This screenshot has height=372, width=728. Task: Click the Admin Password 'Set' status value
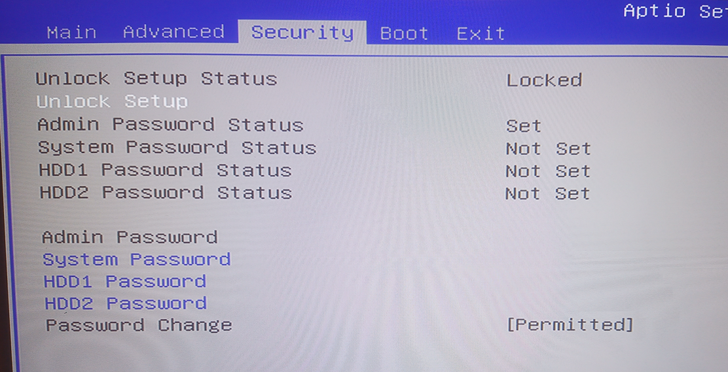(x=523, y=126)
